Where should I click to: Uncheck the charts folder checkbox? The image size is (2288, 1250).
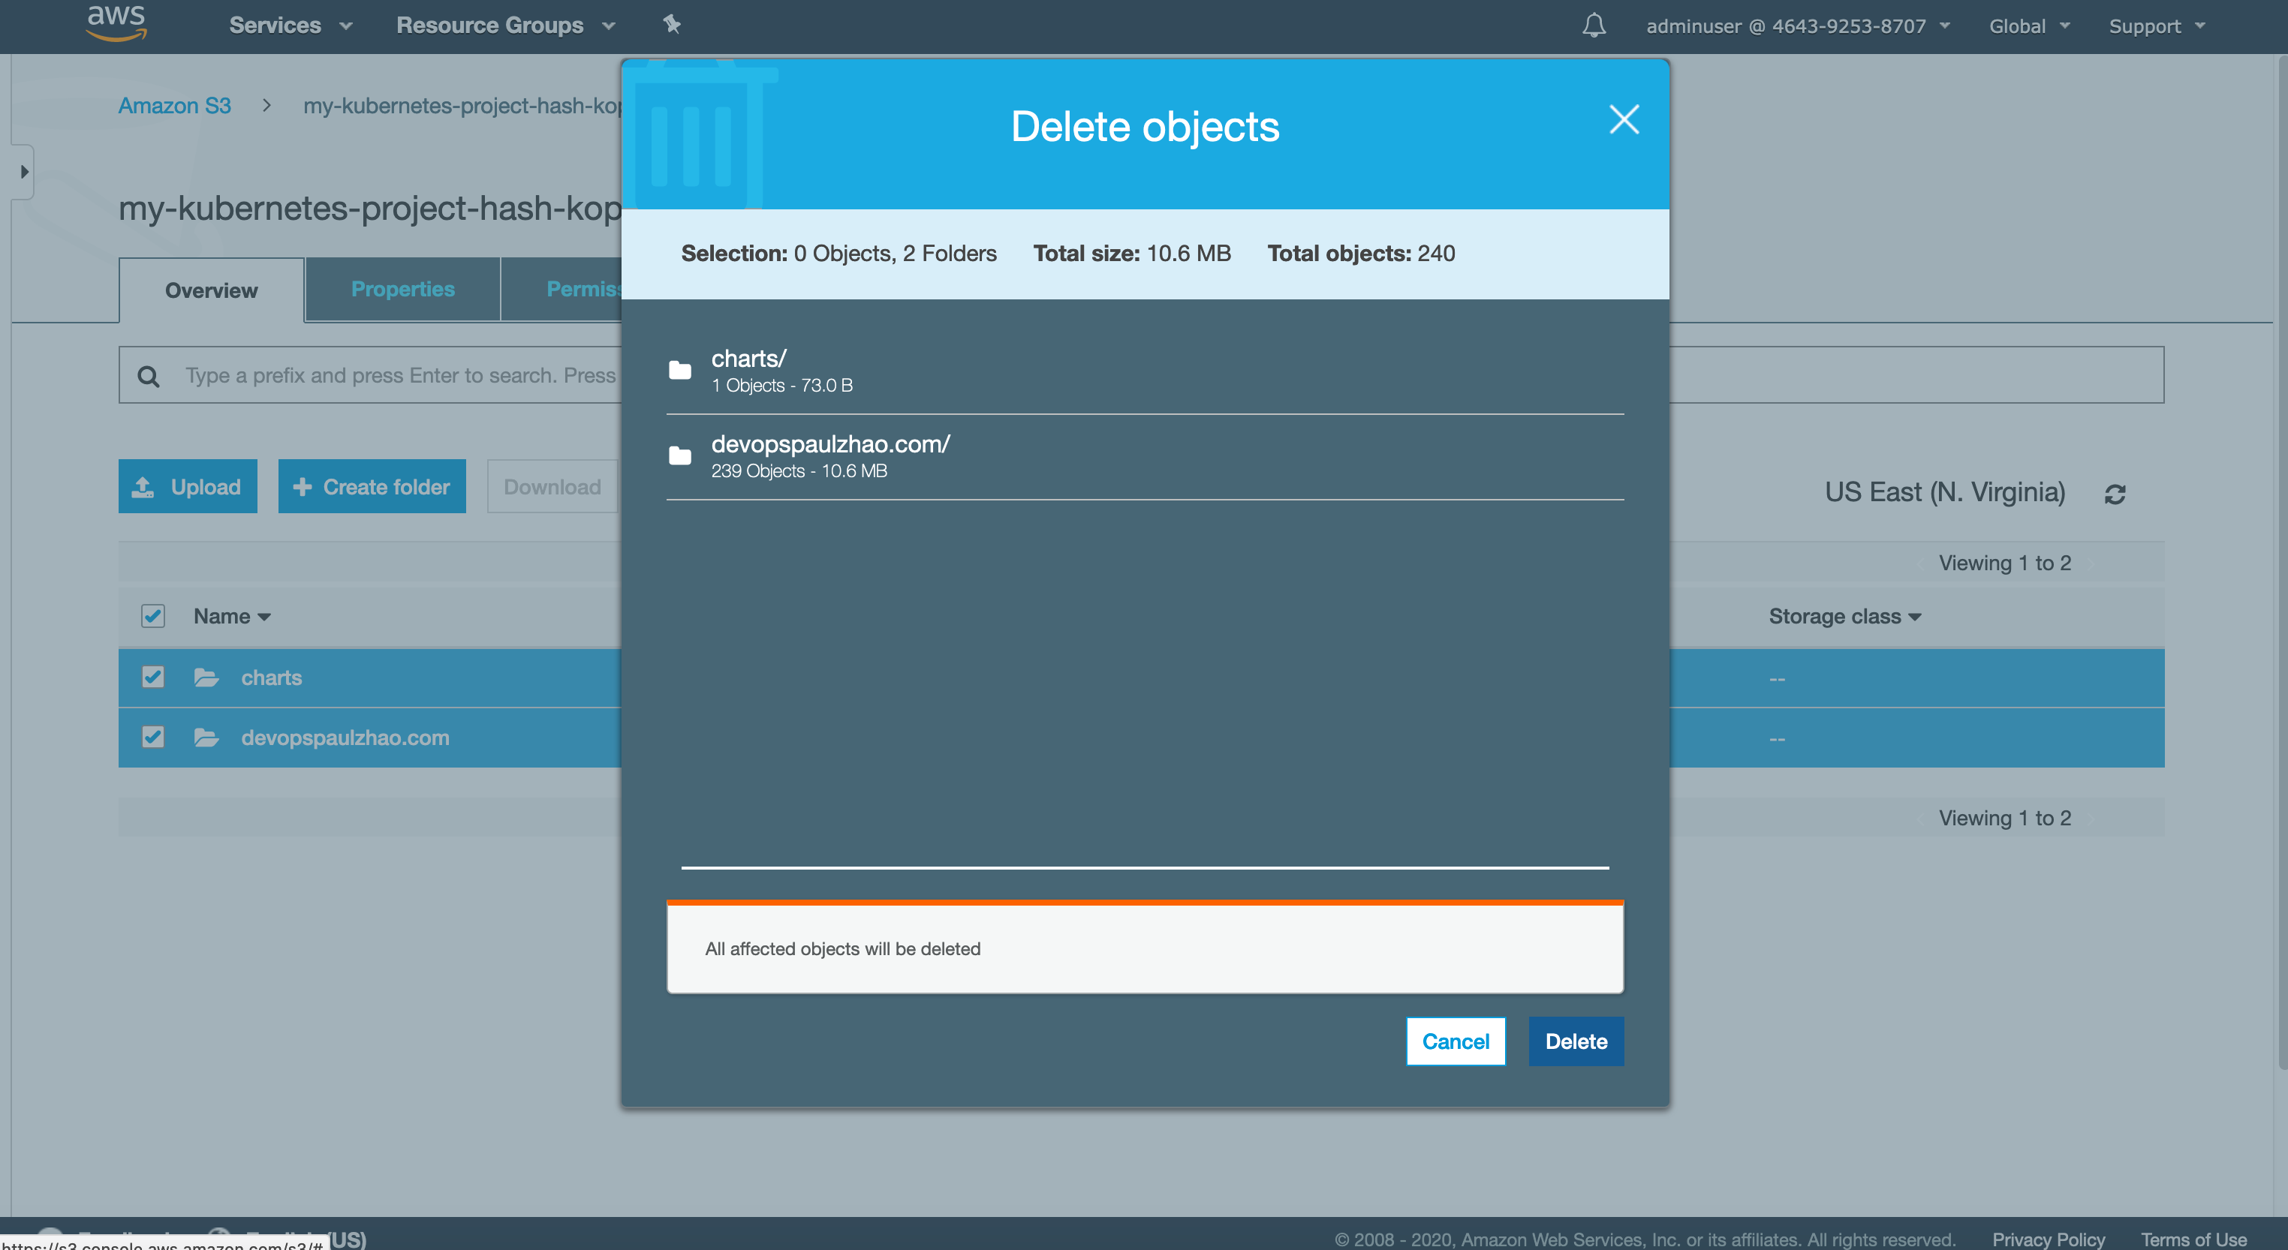click(x=153, y=678)
